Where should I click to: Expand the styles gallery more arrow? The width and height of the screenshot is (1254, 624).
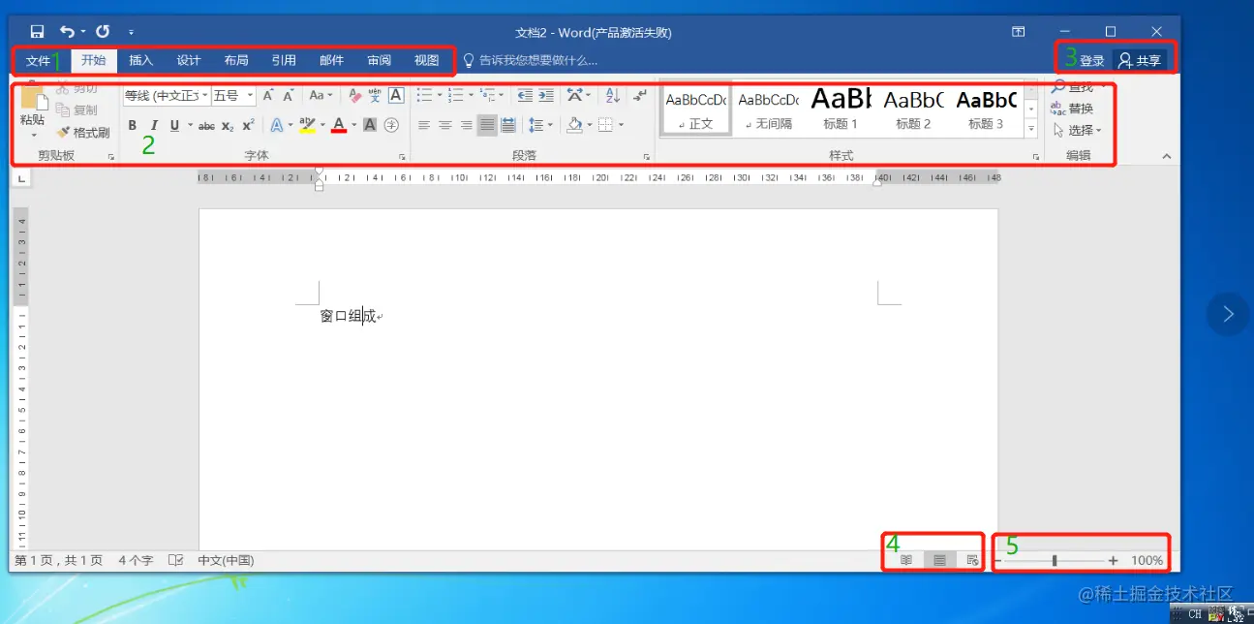point(1031,129)
